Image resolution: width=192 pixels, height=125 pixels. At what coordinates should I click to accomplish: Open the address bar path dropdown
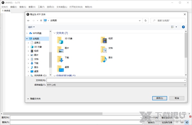click(140, 21)
